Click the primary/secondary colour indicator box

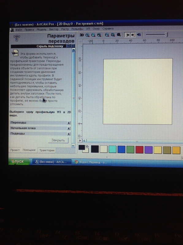83,149
